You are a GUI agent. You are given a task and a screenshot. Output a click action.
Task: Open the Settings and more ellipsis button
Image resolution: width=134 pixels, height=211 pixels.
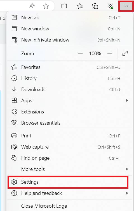coord(126,6)
